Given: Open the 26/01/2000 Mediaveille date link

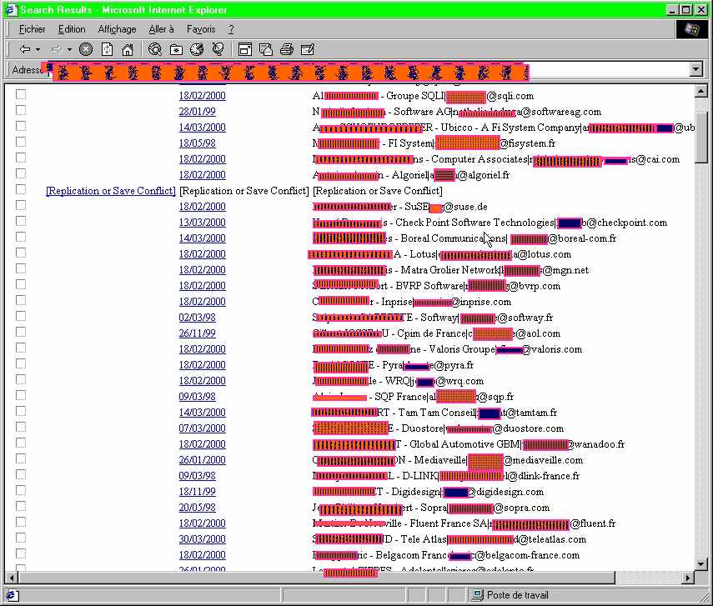Looking at the screenshot, I should tap(202, 460).
